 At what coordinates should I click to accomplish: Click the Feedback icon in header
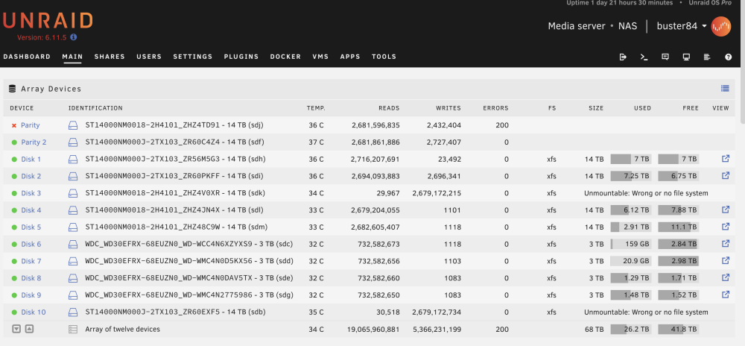click(x=665, y=57)
